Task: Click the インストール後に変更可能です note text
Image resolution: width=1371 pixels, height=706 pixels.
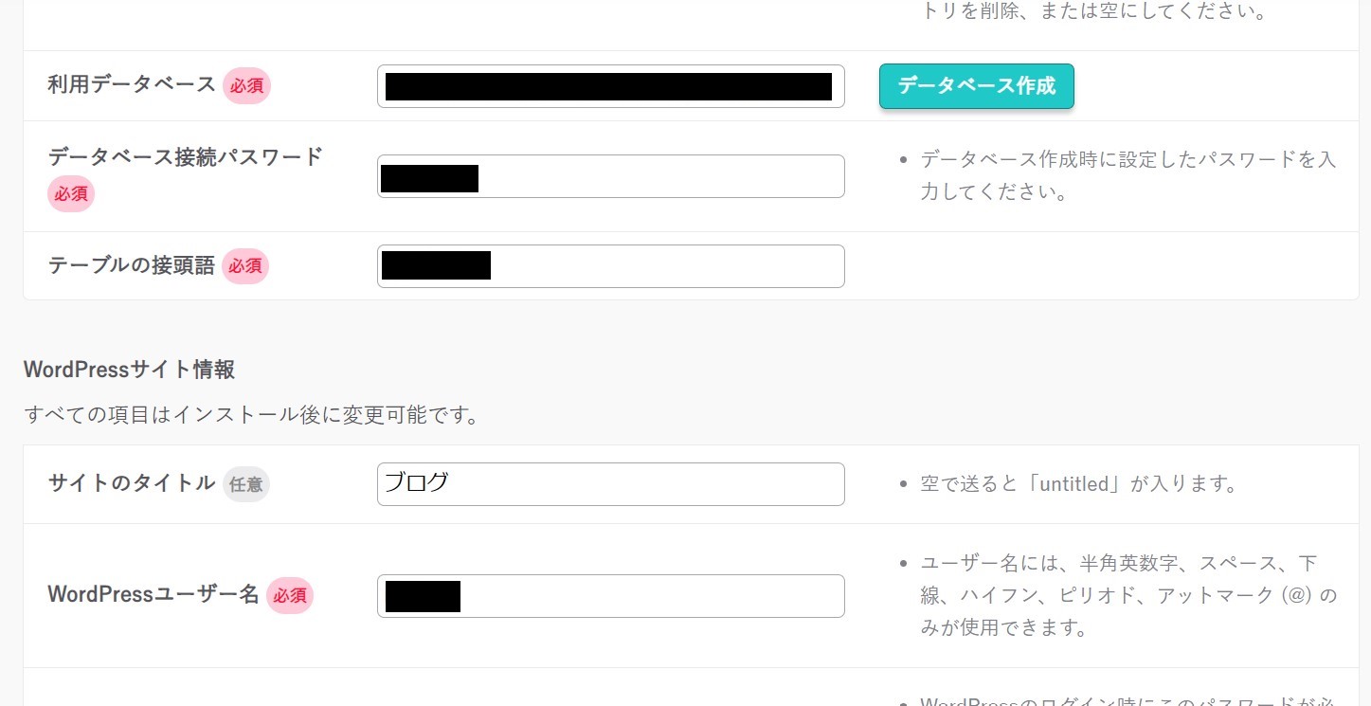Action: [x=251, y=415]
